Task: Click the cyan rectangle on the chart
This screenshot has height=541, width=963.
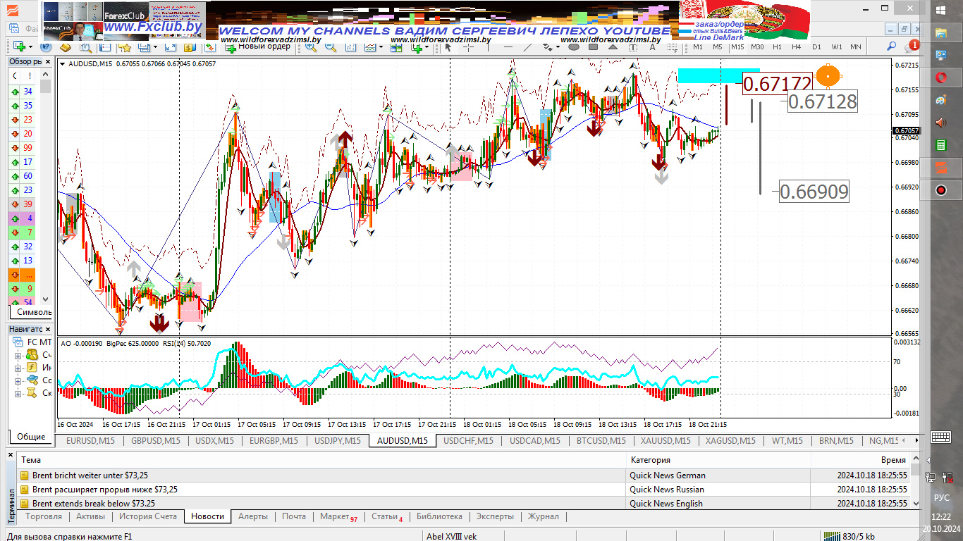Action: 718,75
